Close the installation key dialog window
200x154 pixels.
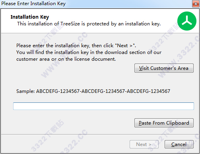point(196,4)
